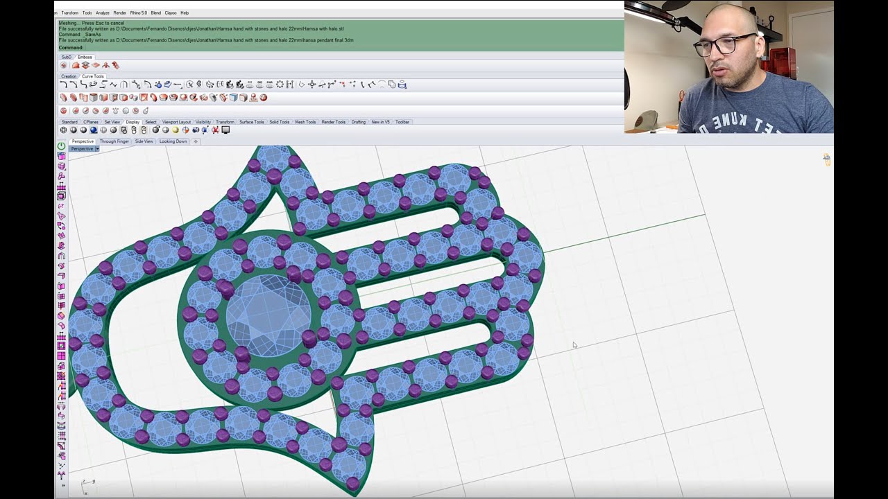
Task: Click the highlighted blue sphere display icon
Action: pos(94,130)
